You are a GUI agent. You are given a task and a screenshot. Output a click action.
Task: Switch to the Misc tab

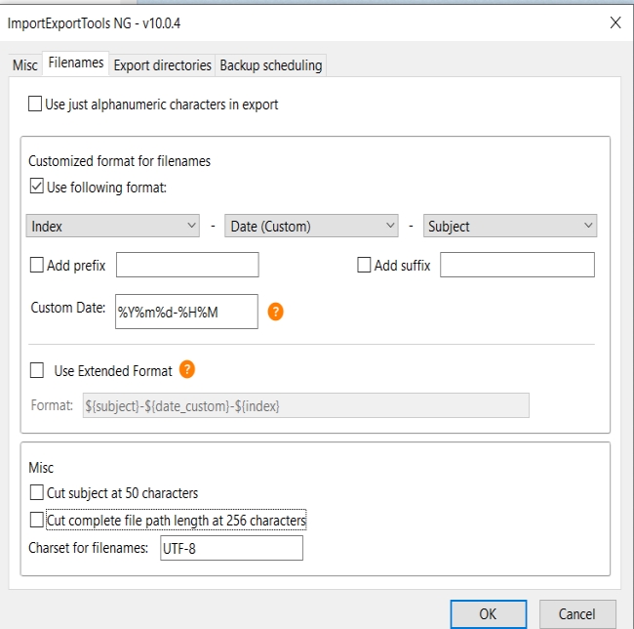tap(25, 65)
